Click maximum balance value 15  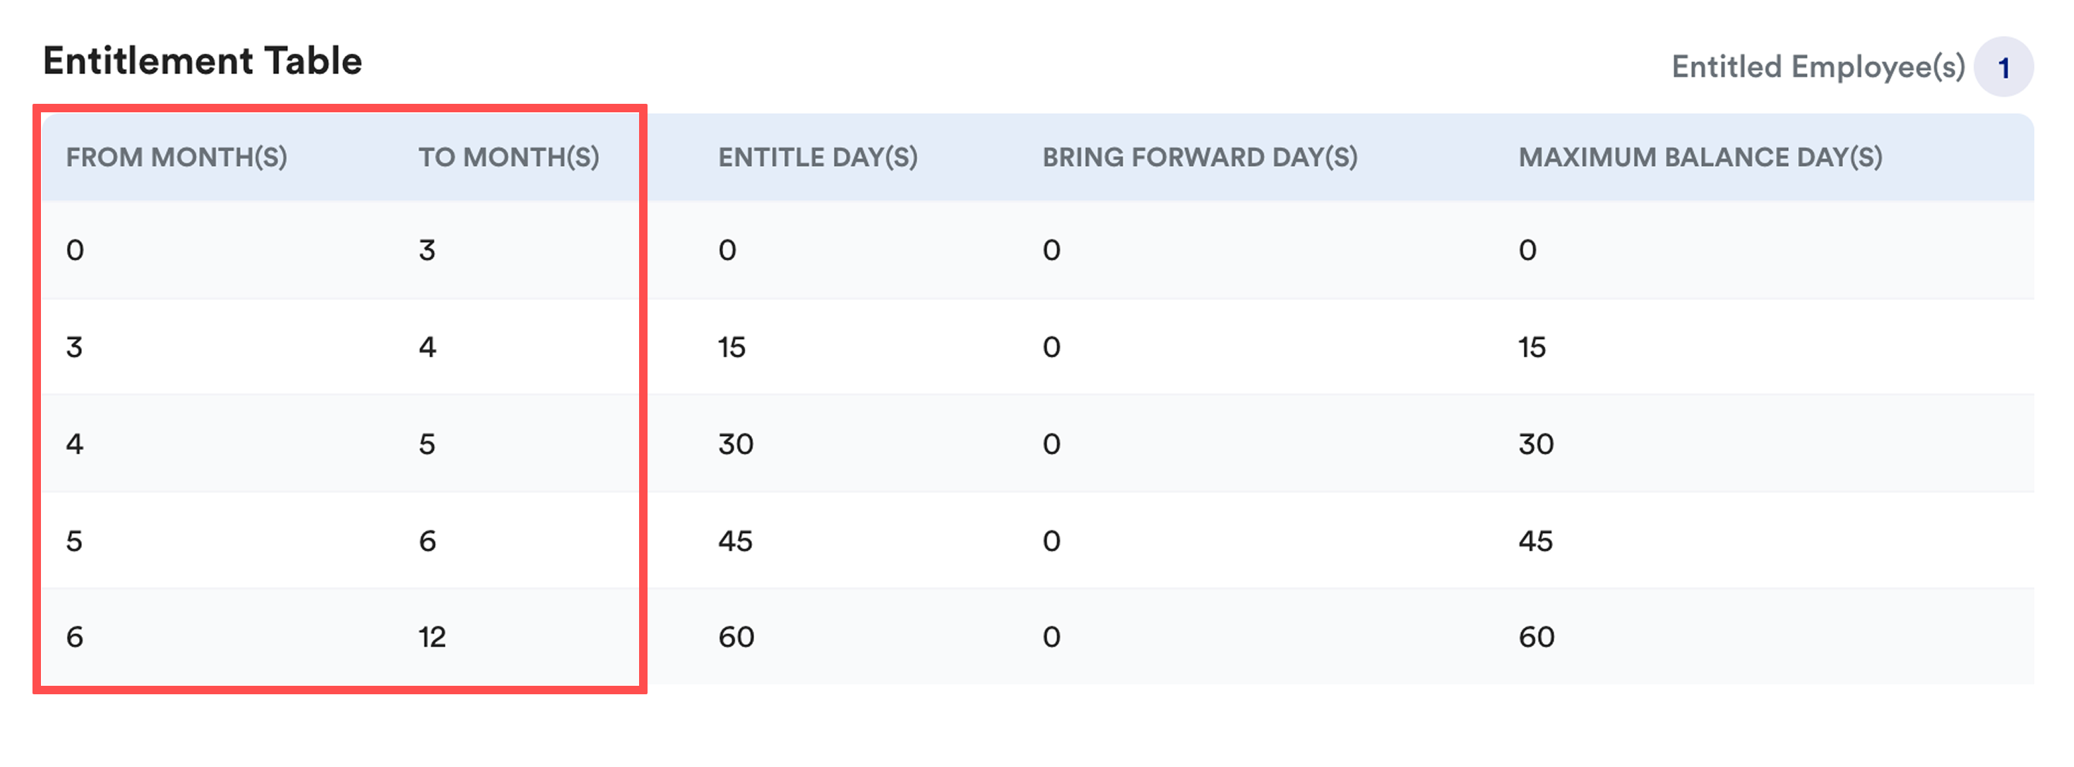click(x=1532, y=347)
